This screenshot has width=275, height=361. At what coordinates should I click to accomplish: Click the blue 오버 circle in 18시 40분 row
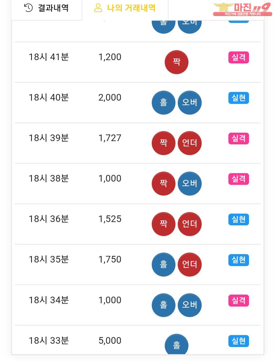coord(189,103)
